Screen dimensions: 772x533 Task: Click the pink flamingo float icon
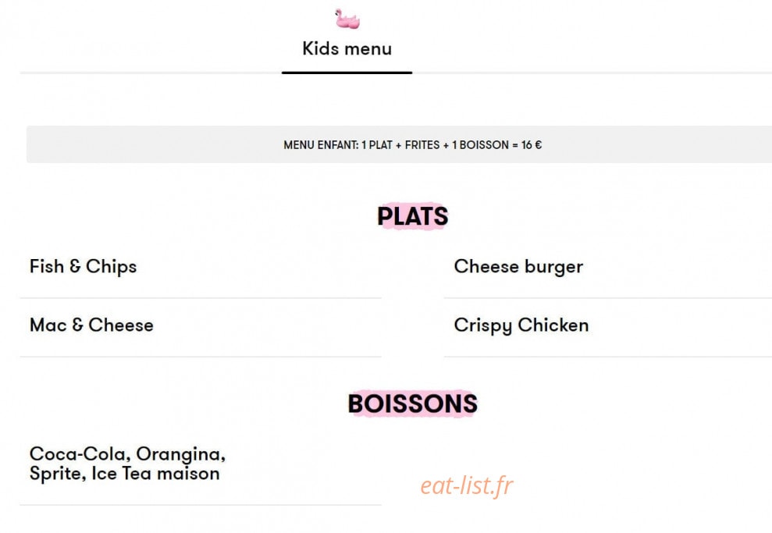pos(347,19)
